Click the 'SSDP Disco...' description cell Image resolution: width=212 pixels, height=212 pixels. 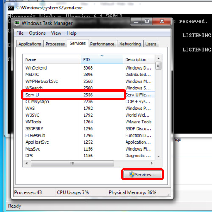coord(138,128)
